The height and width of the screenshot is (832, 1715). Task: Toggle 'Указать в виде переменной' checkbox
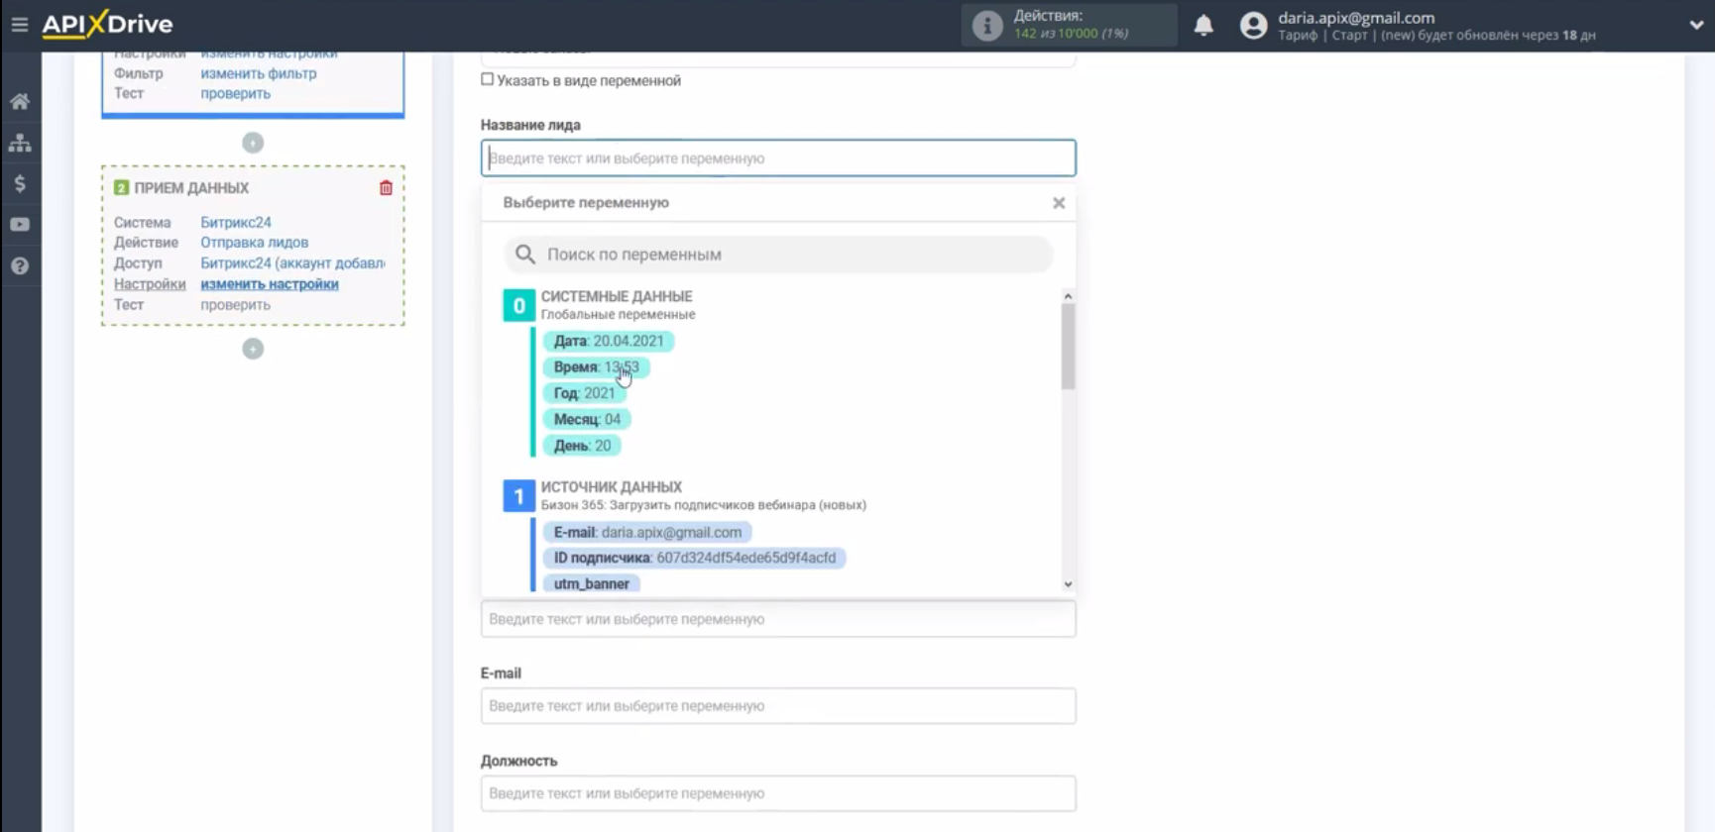coord(487,79)
